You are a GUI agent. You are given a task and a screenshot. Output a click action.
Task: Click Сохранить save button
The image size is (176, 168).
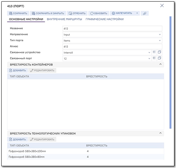point(18,13)
